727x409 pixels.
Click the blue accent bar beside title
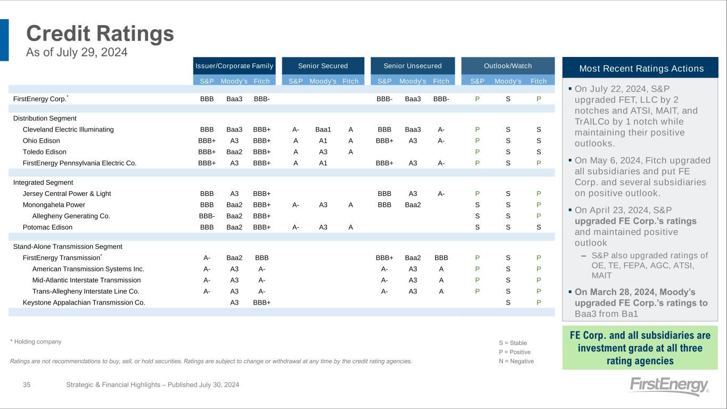(4, 40)
